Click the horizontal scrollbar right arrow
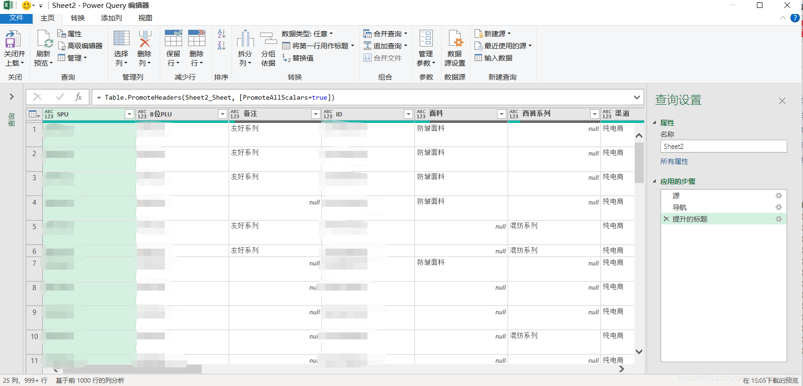 (621, 369)
